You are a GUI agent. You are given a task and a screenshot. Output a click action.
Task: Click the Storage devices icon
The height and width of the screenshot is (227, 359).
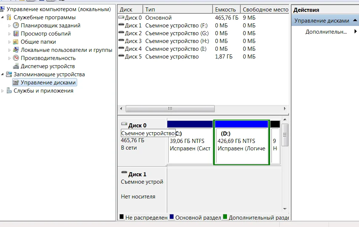coord(9,74)
